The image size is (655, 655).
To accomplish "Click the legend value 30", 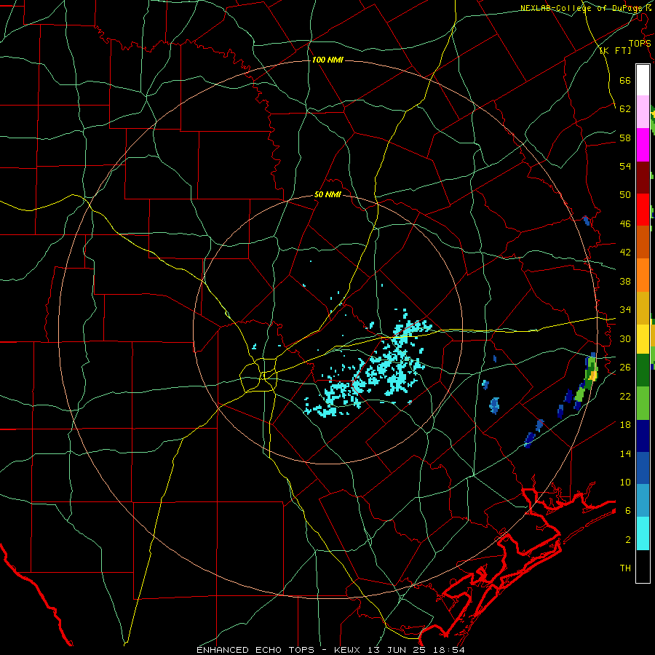I will pos(625,338).
